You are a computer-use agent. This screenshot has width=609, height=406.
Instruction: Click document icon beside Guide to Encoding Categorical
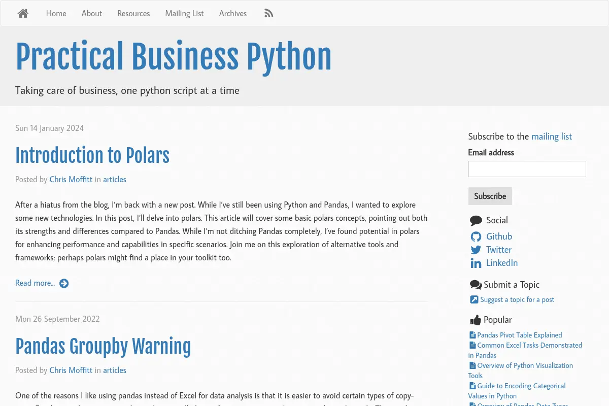click(472, 386)
